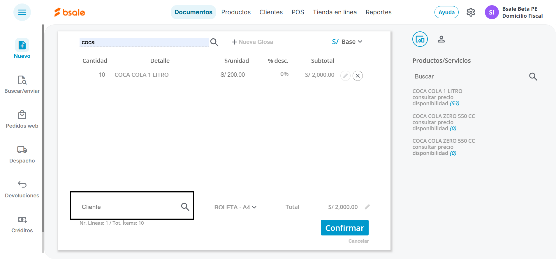Edit the total with pencil icon

tap(367, 207)
